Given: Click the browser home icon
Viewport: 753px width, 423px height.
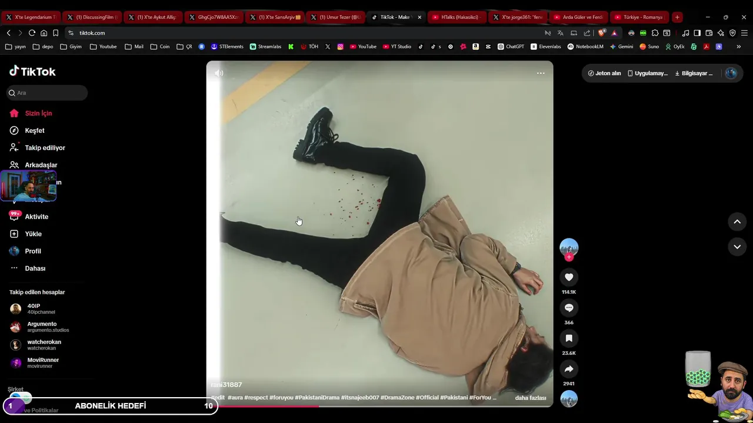Looking at the screenshot, I should (x=44, y=33).
